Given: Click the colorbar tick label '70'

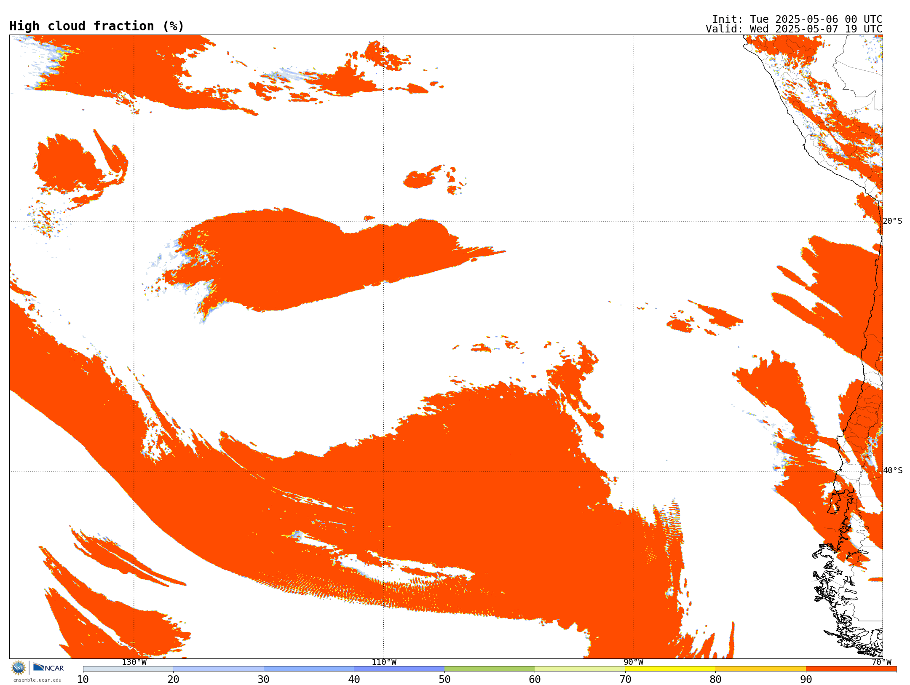Looking at the screenshot, I should [625, 679].
